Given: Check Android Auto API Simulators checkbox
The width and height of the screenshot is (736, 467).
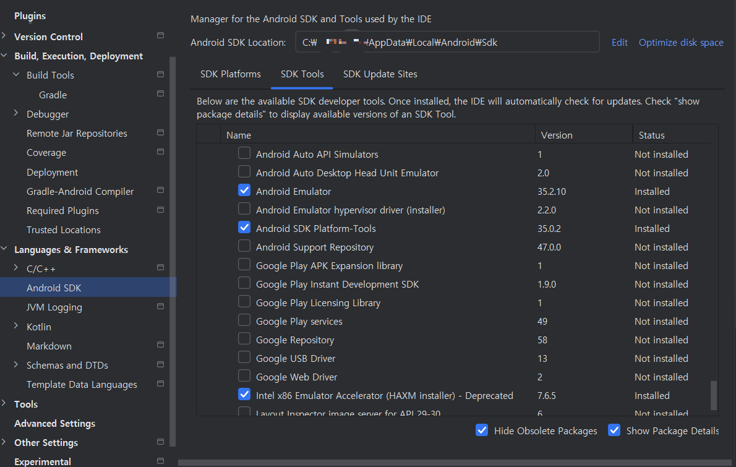Looking at the screenshot, I should [x=244, y=153].
